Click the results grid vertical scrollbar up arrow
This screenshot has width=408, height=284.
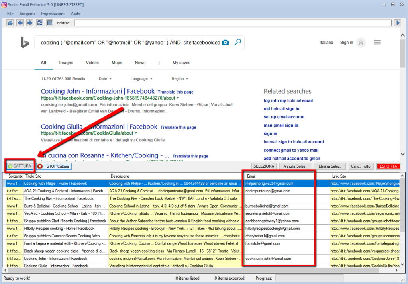[402, 176]
